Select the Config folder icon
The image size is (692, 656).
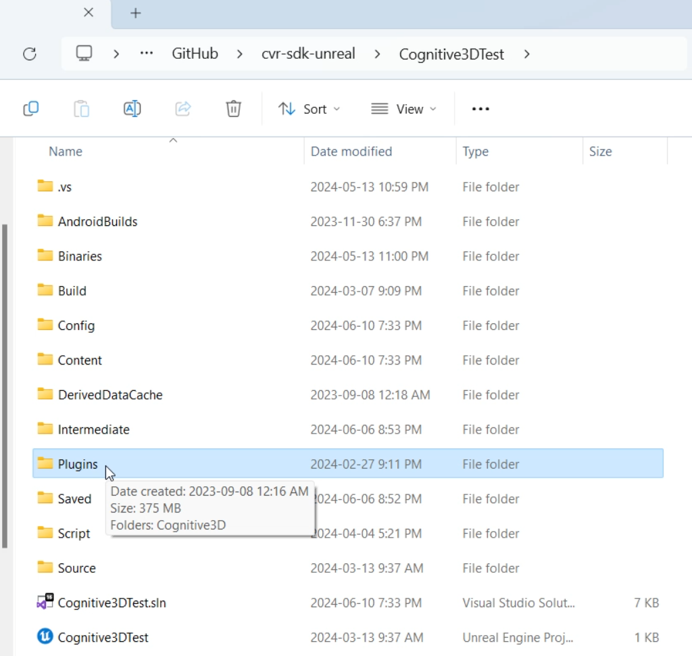pyautogui.click(x=45, y=325)
